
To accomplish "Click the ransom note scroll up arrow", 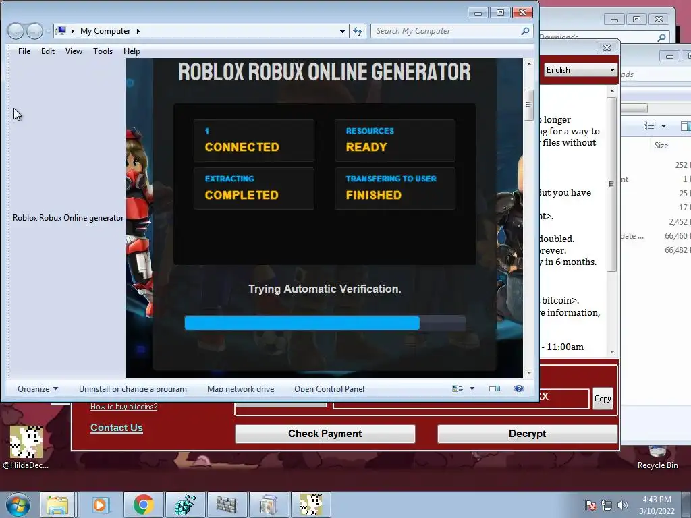I will (x=611, y=91).
